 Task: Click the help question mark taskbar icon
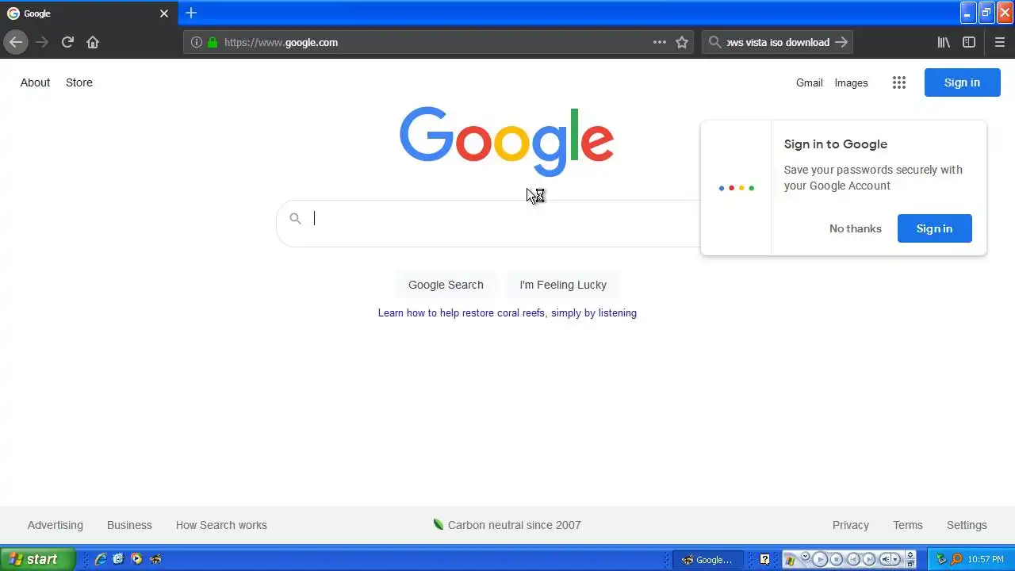point(764,559)
